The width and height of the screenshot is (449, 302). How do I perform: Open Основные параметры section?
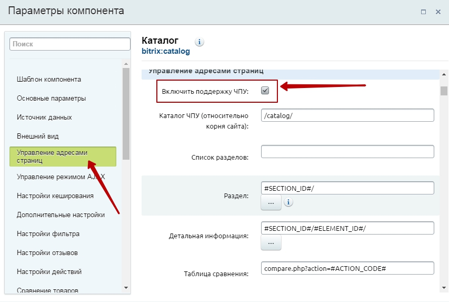point(52,99)
